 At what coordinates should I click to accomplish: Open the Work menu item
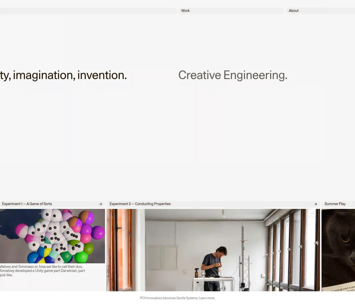tap(185, 11)
